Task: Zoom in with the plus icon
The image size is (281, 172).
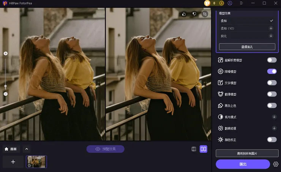Action: pos(5,54)
